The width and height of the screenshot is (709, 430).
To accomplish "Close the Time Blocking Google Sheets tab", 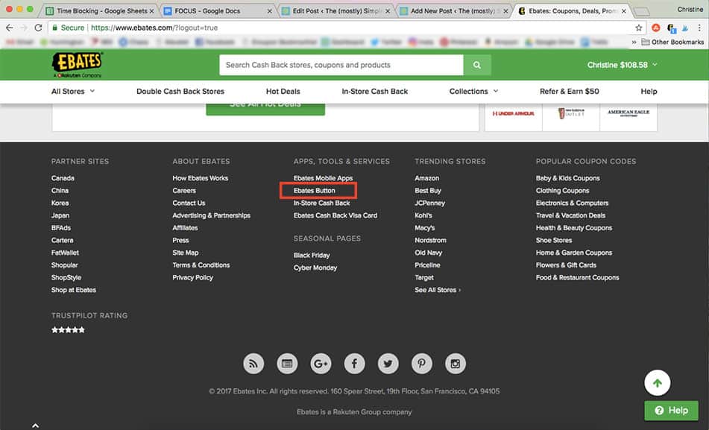I will coord(151,11).
